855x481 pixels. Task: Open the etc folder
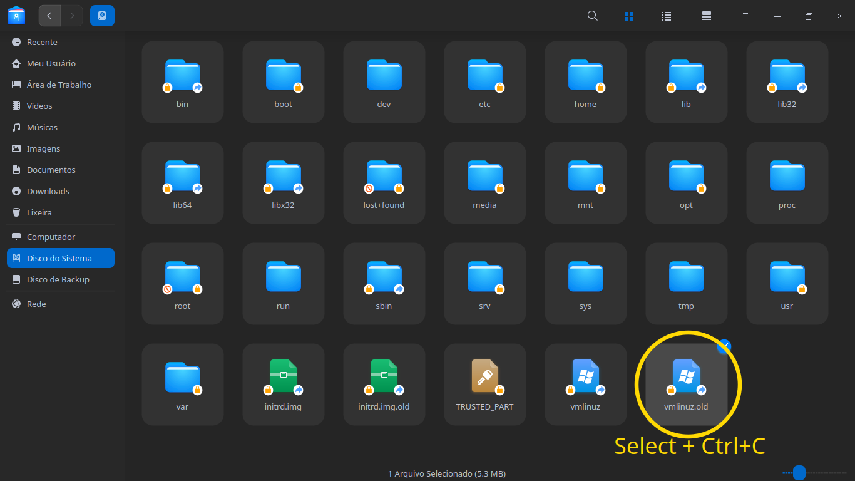[484, 82]
